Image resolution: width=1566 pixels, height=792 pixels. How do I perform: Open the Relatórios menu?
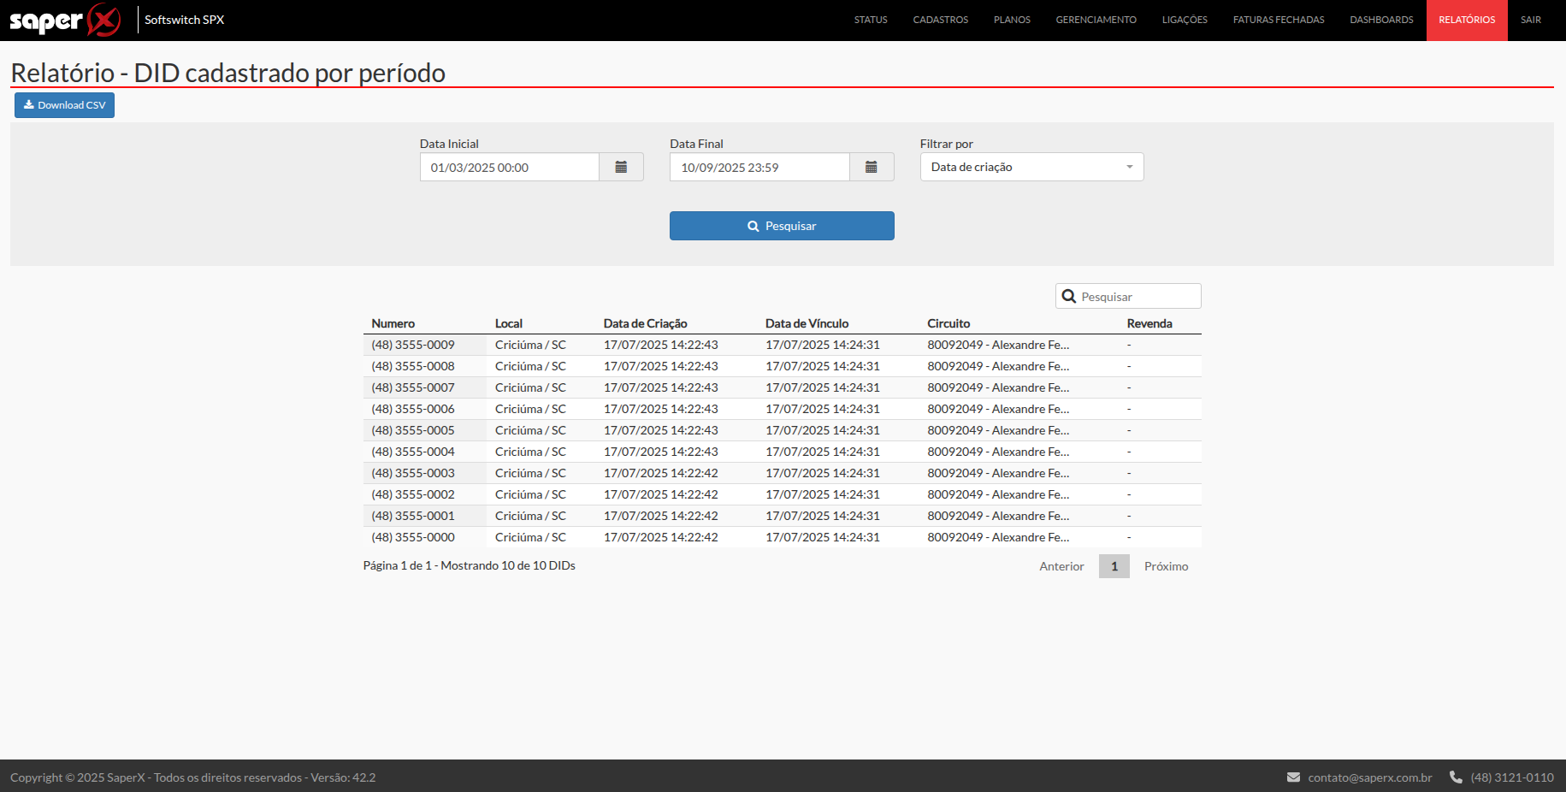(x=1466, y=20)
